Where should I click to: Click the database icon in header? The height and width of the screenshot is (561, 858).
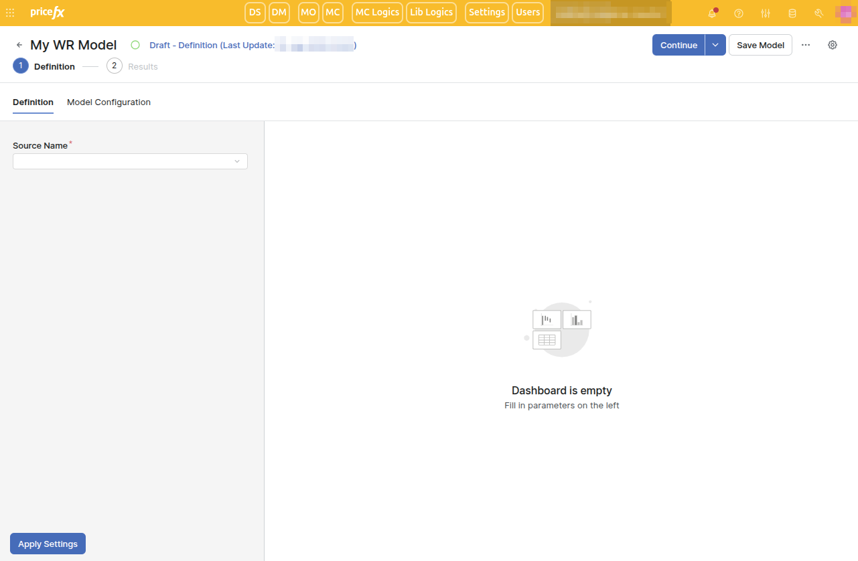coord(792,13)
